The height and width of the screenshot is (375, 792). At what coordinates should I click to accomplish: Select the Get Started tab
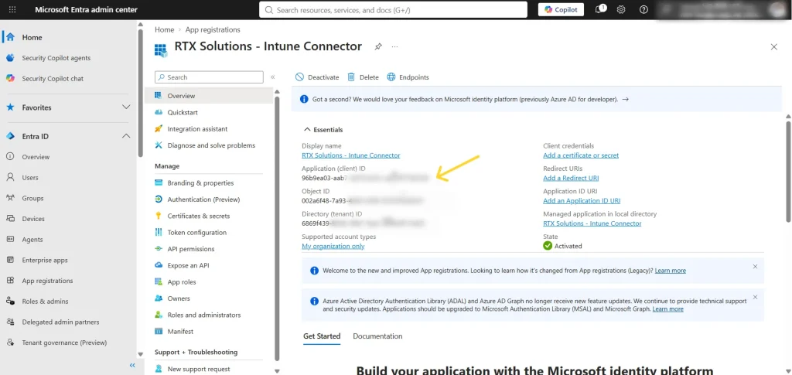[x=322, y=336]
